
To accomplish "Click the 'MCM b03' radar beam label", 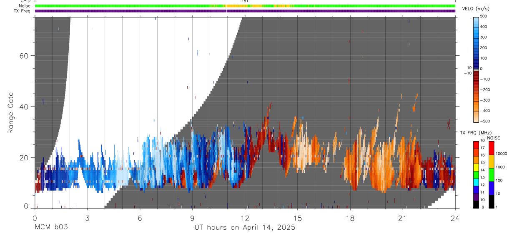I will (50, 228).
